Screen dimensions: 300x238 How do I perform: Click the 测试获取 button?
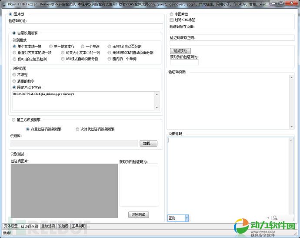point(180,51)
